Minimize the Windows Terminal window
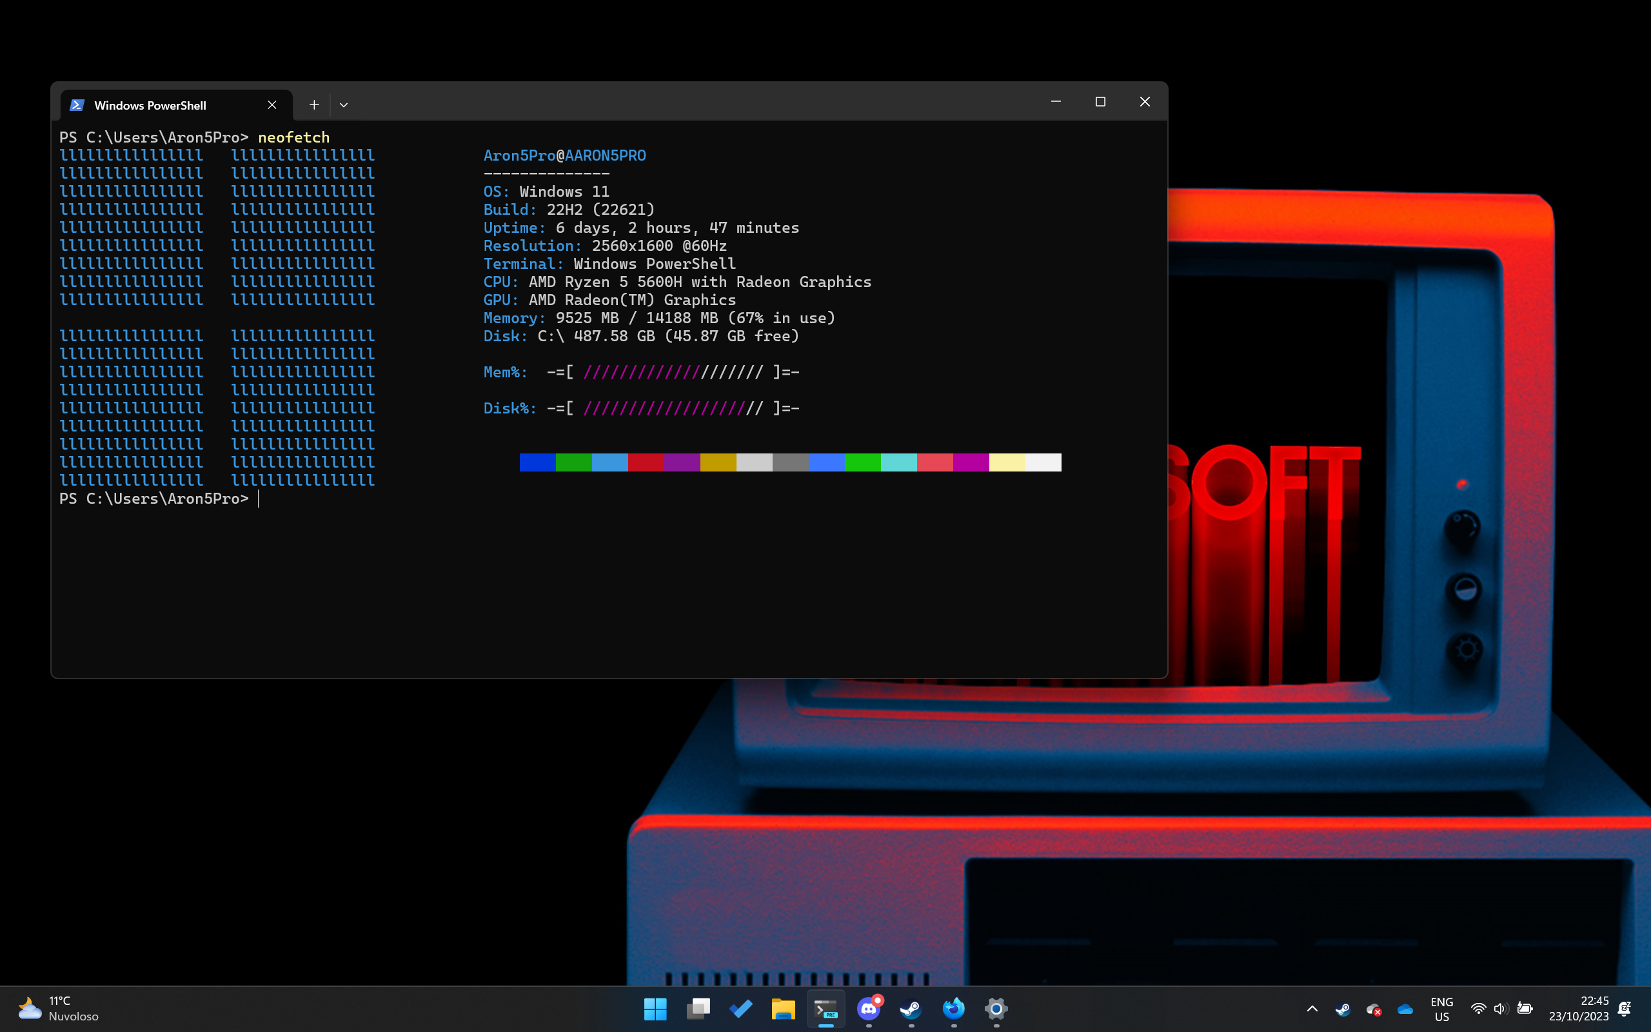 click(1056, 102)
